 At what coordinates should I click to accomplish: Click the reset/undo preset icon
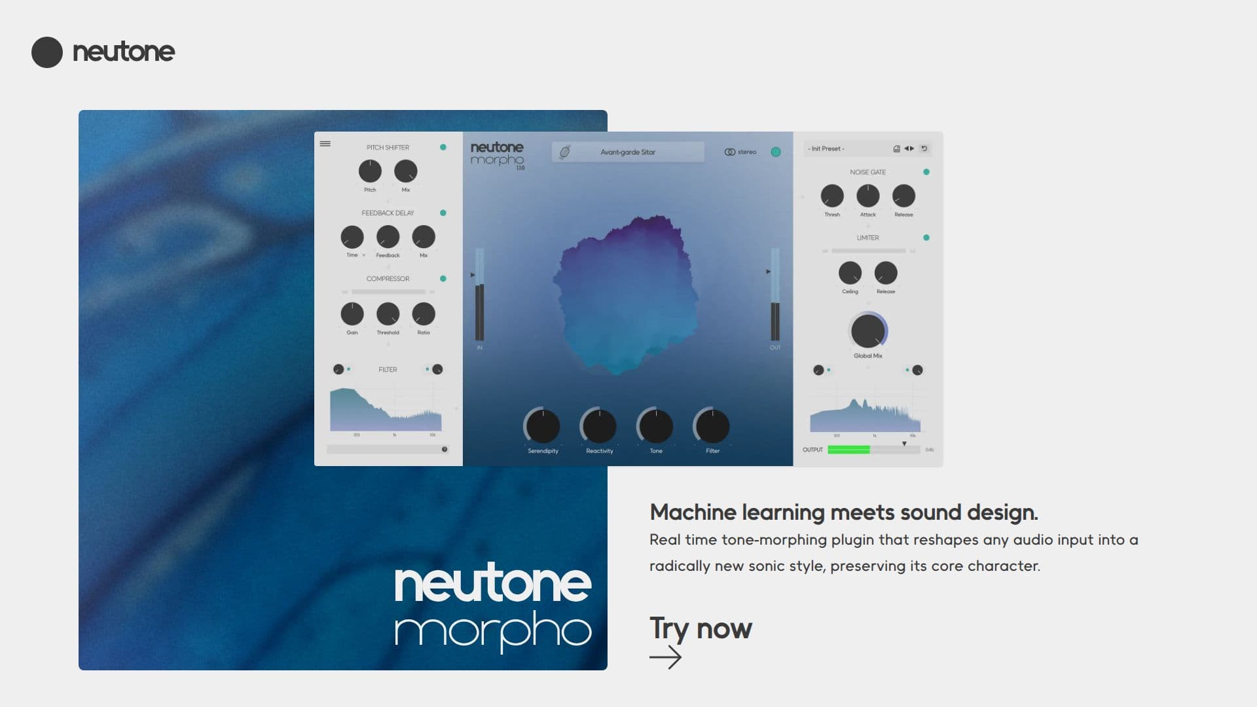coord(924,149)
